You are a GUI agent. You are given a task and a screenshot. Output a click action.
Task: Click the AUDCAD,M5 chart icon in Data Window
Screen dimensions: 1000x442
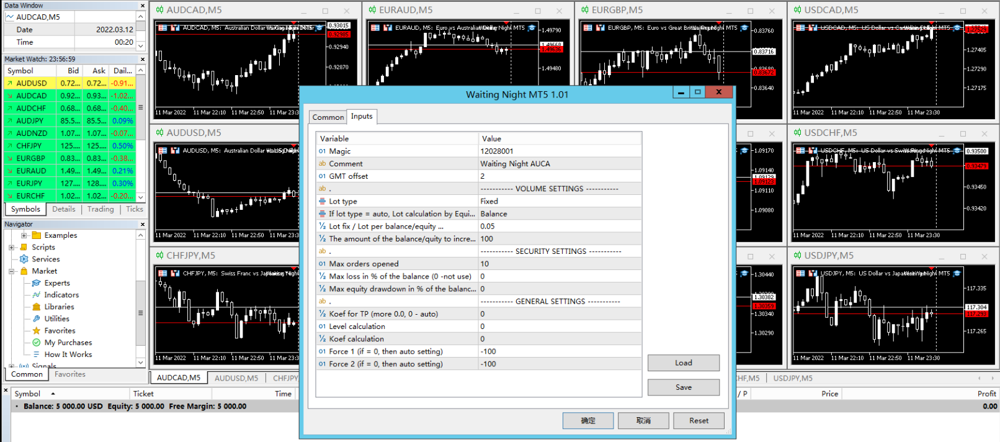point(10,17)
